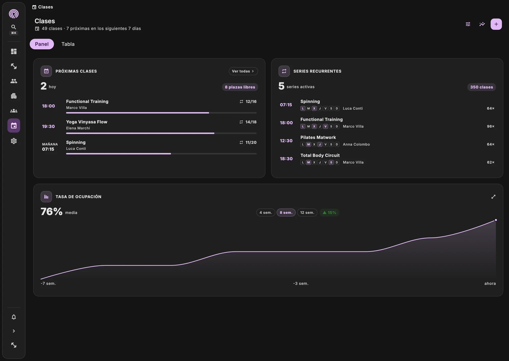
Task: Open the filter sliders icon in header
Action: [468, 24]
